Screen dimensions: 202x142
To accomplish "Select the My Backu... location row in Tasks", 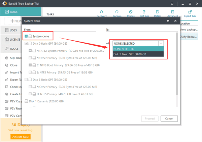I will (189, 37).
